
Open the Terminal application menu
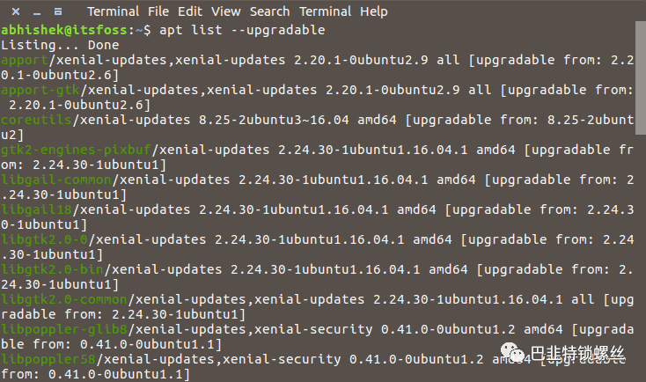(113, 11)
